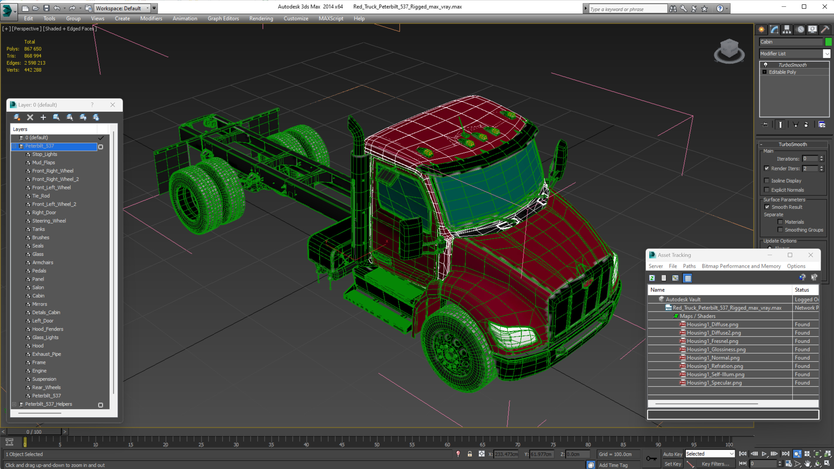Image resolution: width=834 pixels, height=469 pixels.
Task: Toggle Smooth Result checkbox
Action: 767,207
